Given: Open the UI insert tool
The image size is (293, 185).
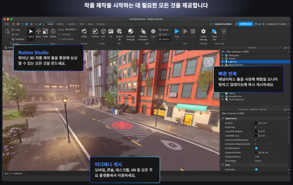Looking at the screenshot, I should click(x=111, y=33).
